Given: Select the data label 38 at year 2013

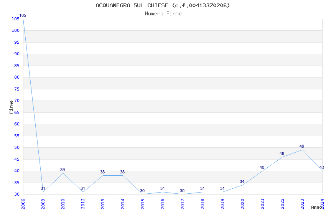Looking at the screenshot, I should pos(102,172).
